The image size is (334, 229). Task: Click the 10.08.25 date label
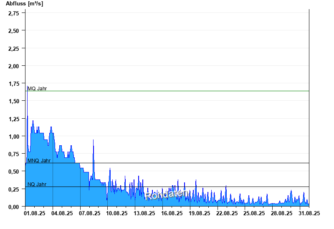pyautogui.click(x=117, y=213)
